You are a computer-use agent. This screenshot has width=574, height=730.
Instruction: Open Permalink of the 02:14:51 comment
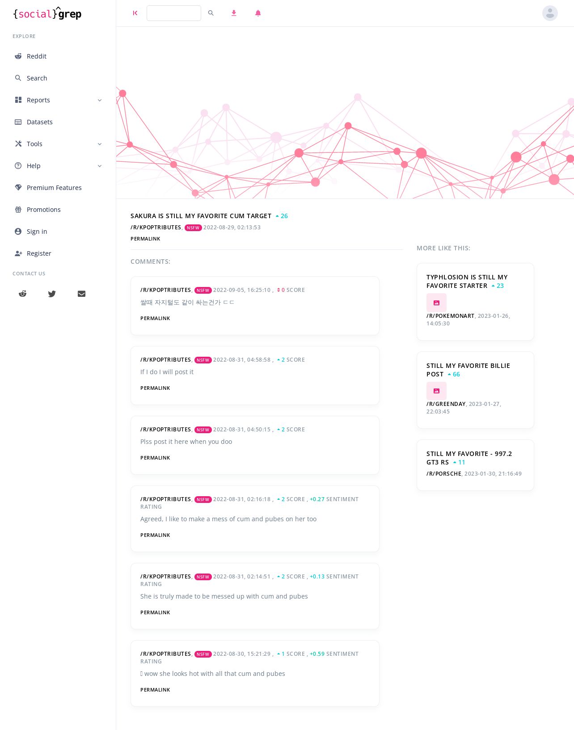pos(155,612)
